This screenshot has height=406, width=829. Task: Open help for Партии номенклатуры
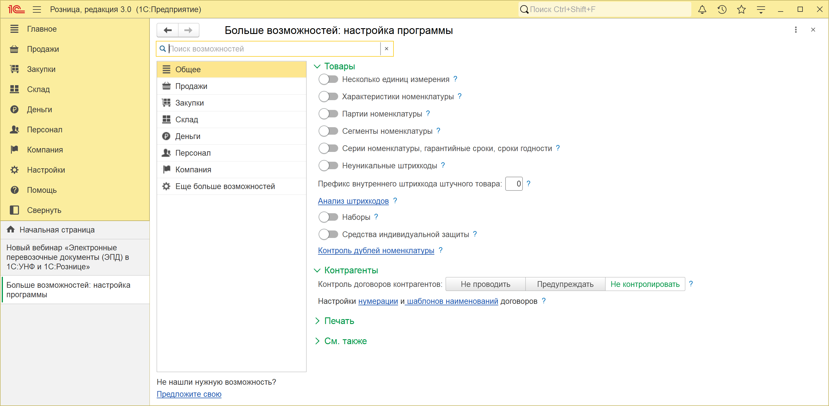[428, 113]
